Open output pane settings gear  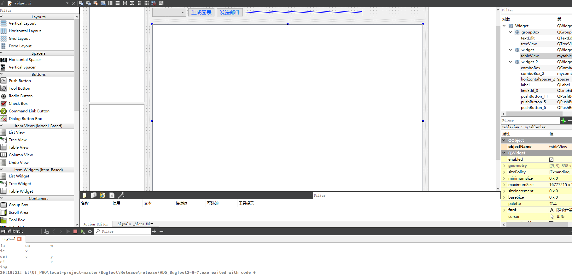point(90,231)
